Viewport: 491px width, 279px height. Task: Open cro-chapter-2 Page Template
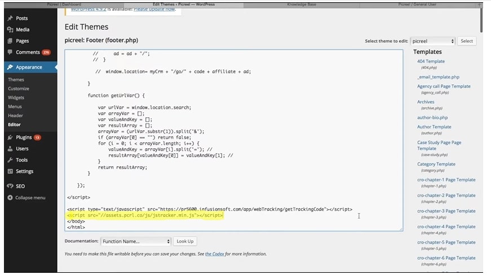pyautogui.click(x=446, y=196)
